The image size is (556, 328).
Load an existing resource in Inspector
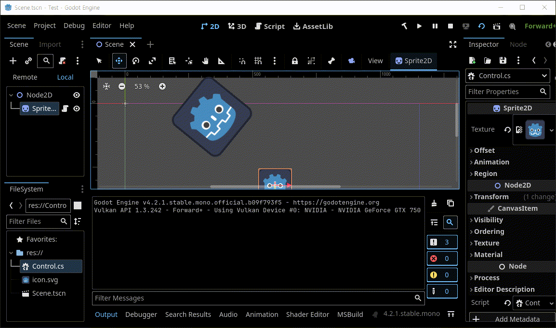coord(488,60)
